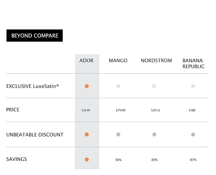The image size is (216, 175).
Task: Click the UNBEATABLE DISCOUNT row label
Action: [35, 135]
